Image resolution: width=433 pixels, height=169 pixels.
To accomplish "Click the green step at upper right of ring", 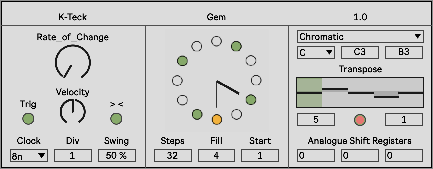I will (236, 46).
